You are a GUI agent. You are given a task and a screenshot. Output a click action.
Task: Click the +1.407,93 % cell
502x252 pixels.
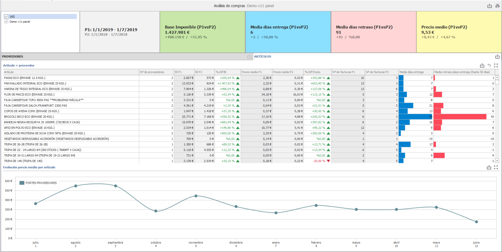(227, 83)
